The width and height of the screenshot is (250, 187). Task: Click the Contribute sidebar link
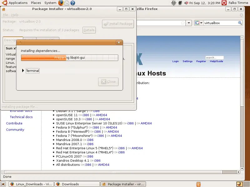point(14,123)
